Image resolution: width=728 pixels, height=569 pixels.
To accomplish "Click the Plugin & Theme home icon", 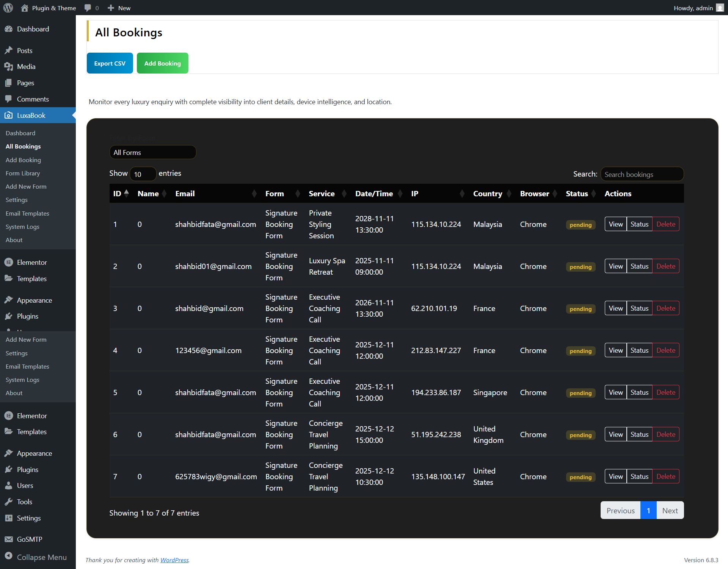I will click(25, 8).
